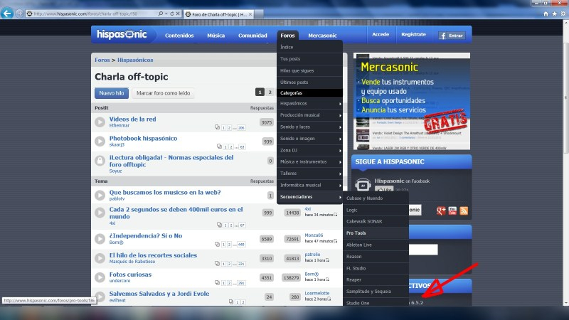
Task: Click status icon beside Cada 2 segundos thread
Action: pos(100,213)
